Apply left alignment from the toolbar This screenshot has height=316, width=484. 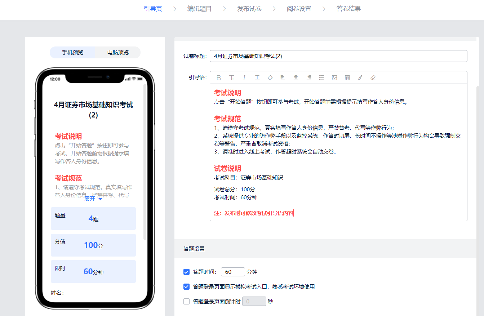(x=283, y=77)
